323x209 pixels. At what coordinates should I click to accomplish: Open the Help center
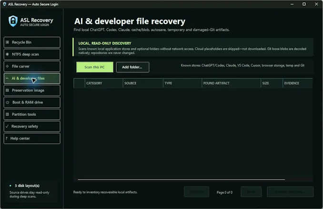coord(32,138)
